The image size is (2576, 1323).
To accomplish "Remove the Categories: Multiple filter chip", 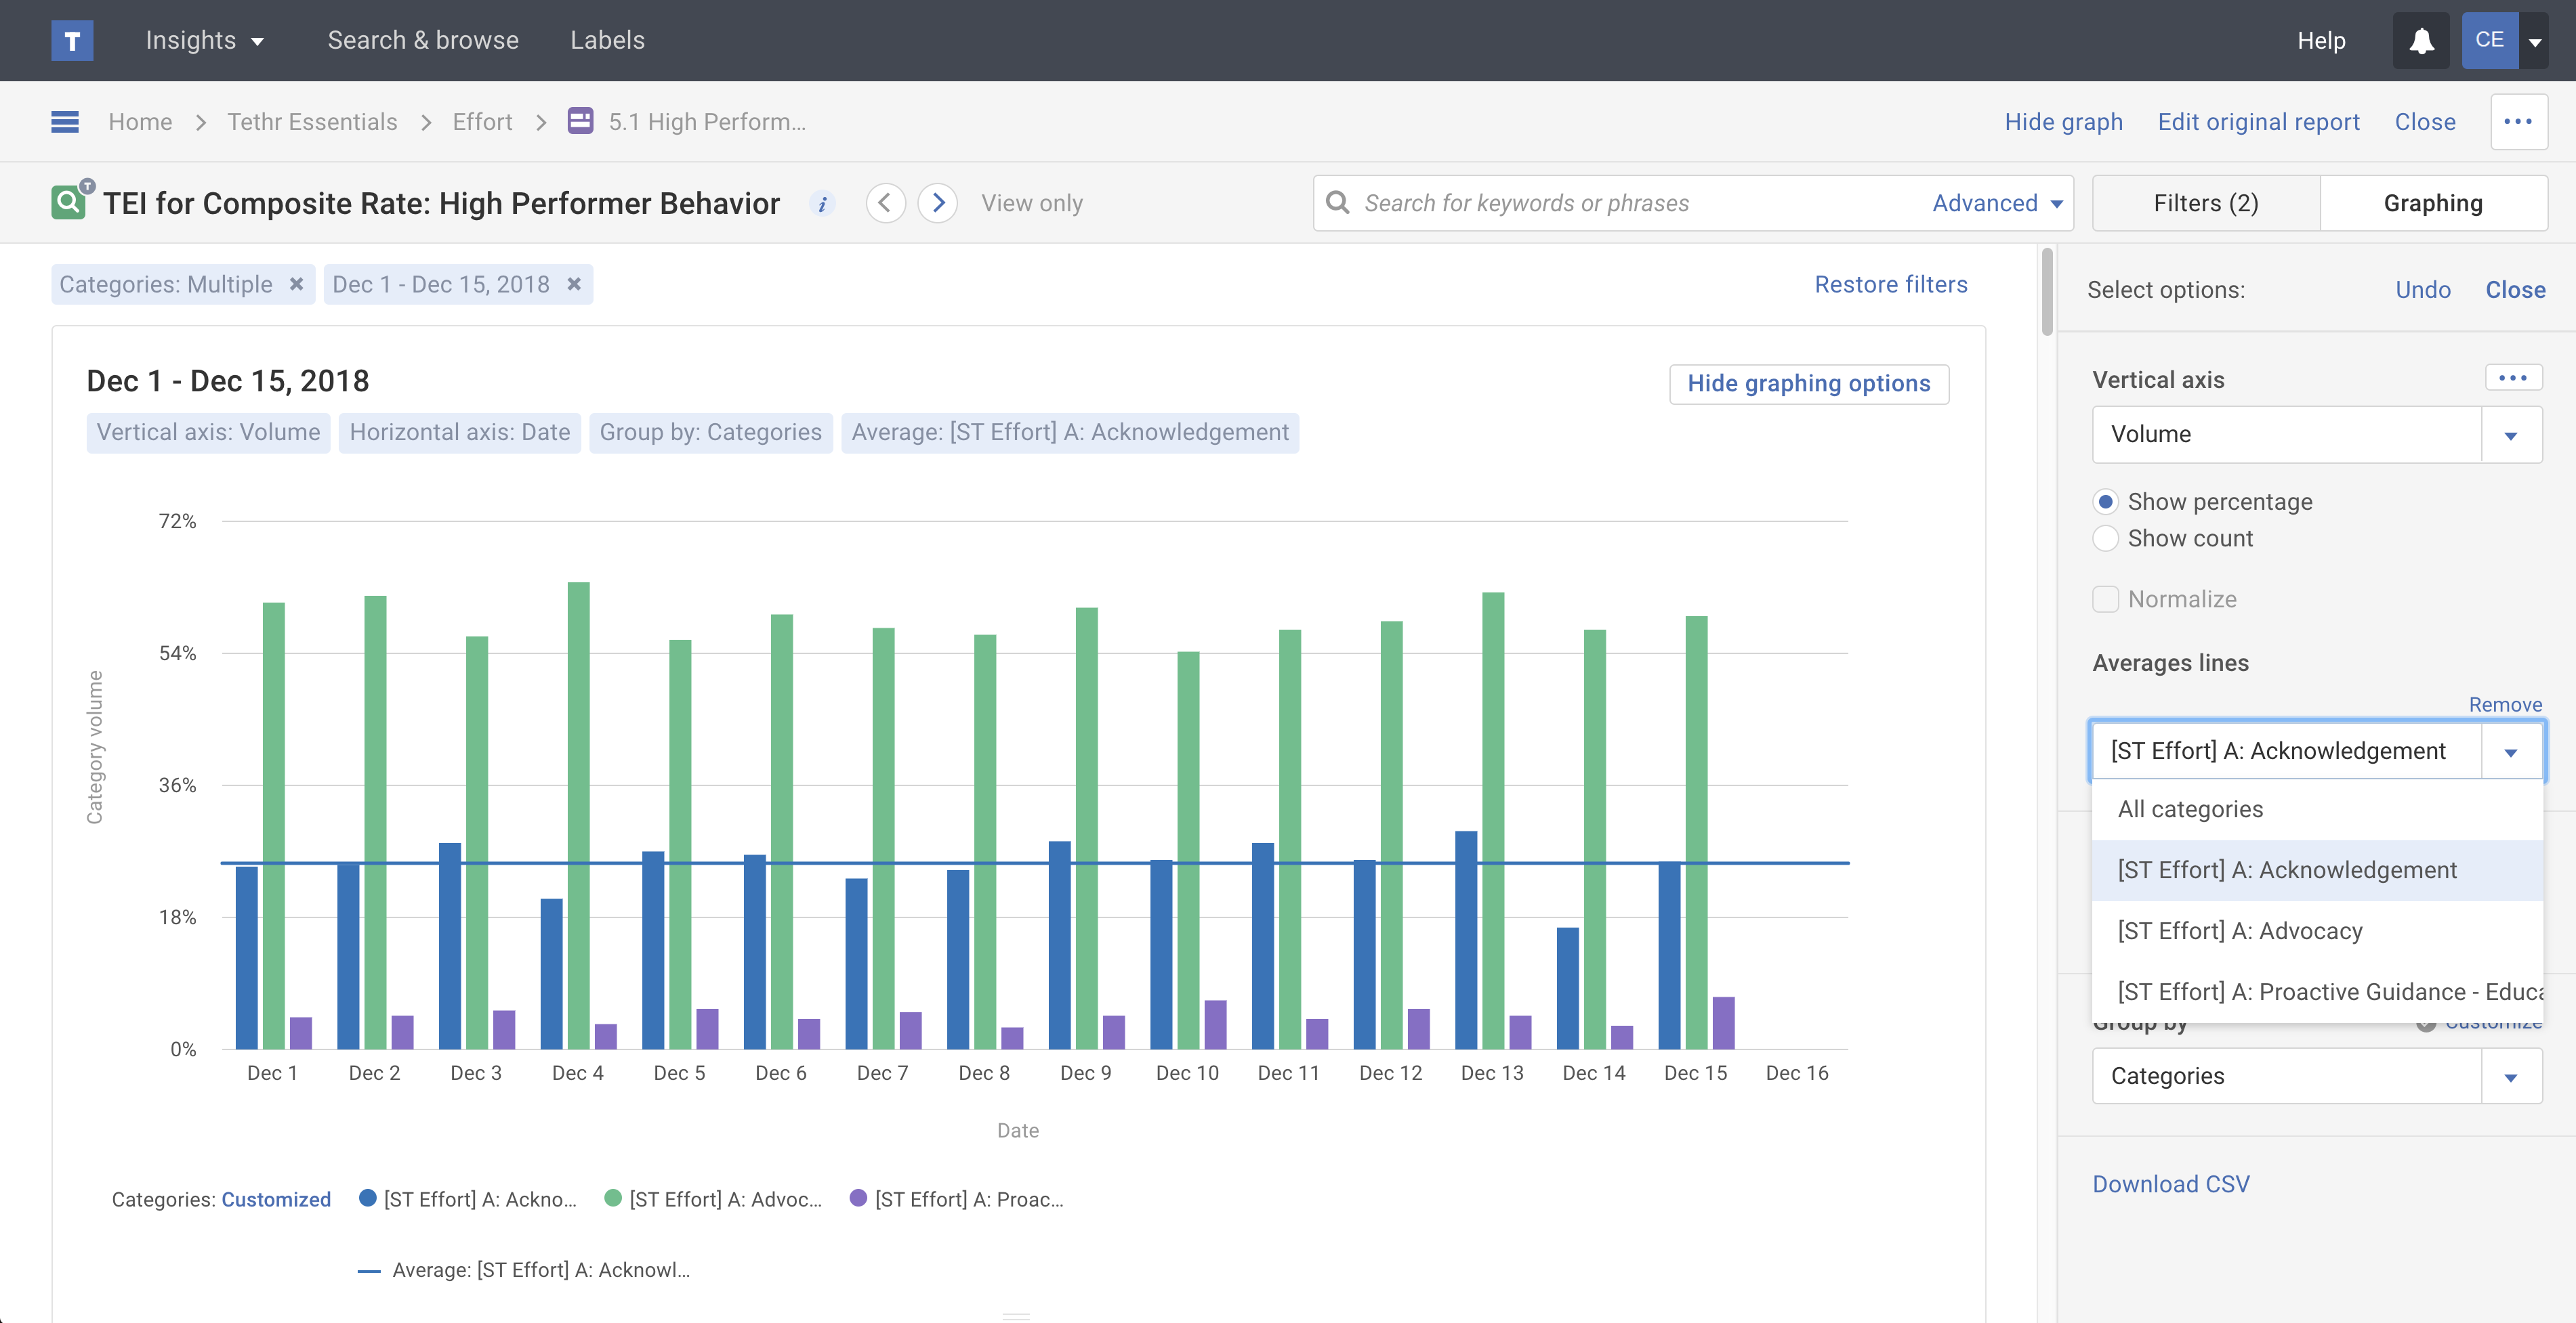I will [296, 285].
